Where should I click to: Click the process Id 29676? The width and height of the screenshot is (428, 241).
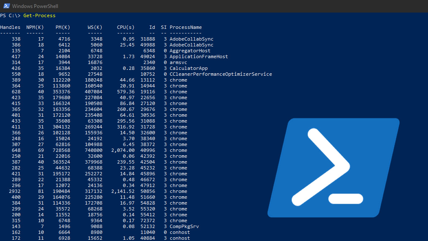(x=148, y=109)
